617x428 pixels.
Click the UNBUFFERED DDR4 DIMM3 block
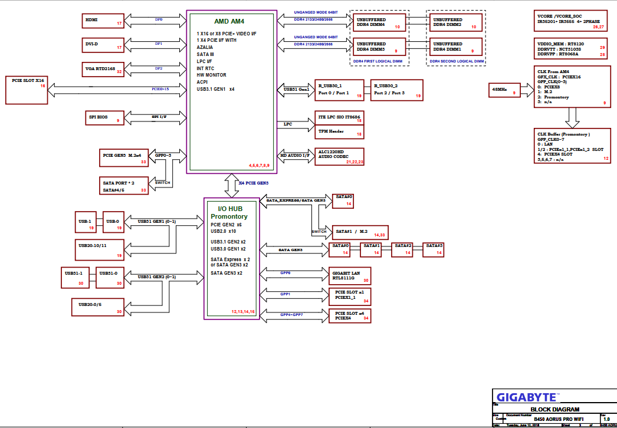click(x=379, y=47)
